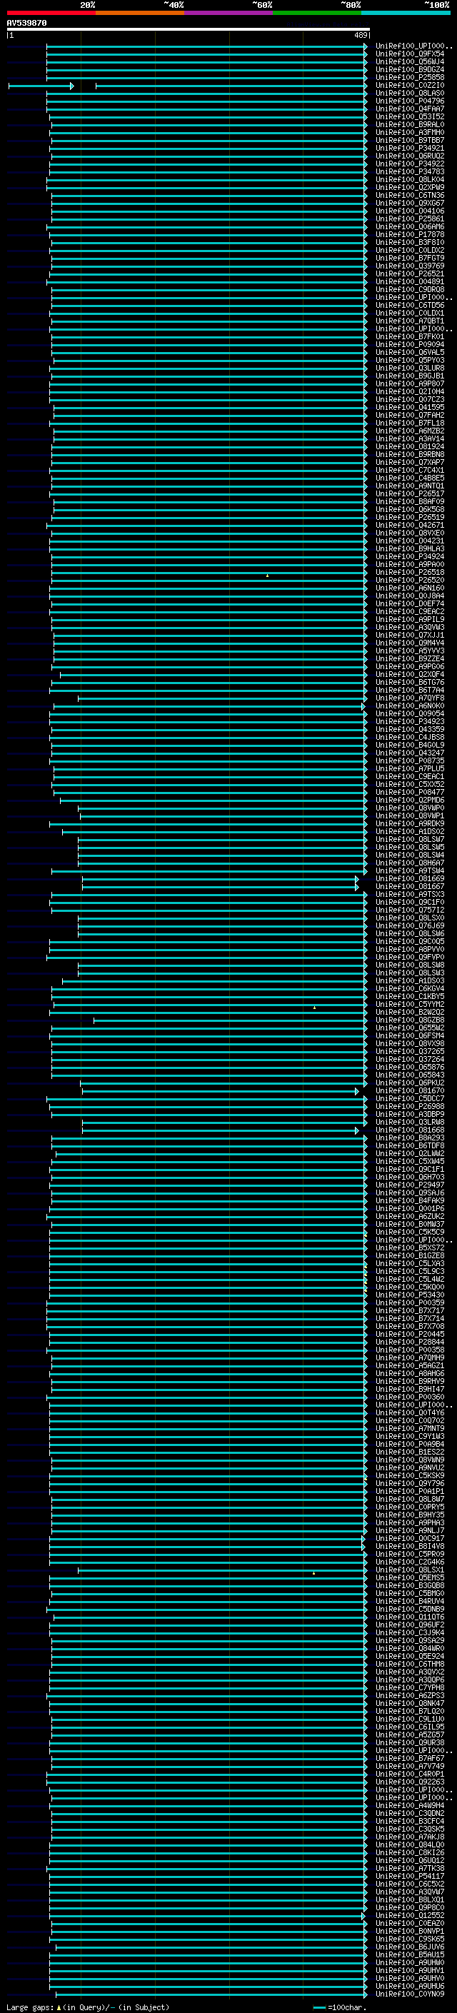457x2013 pixels.
Task: Open hit UniRef100_P26988
Action: tap(409, 1105)
